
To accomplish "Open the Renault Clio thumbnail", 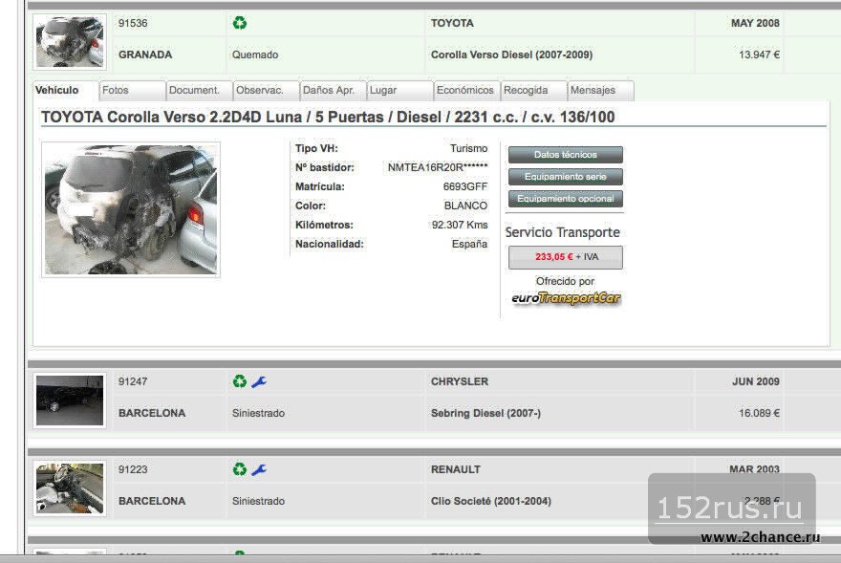I will [x=70, y=488].
